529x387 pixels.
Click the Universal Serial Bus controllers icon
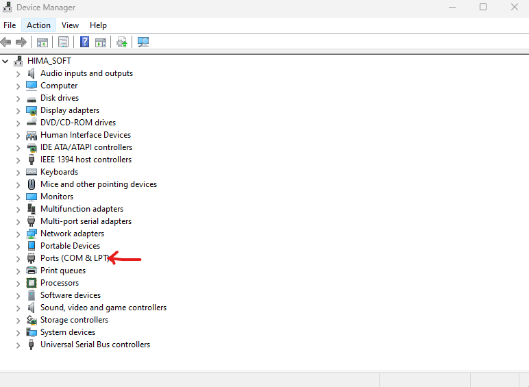[32, 345]
